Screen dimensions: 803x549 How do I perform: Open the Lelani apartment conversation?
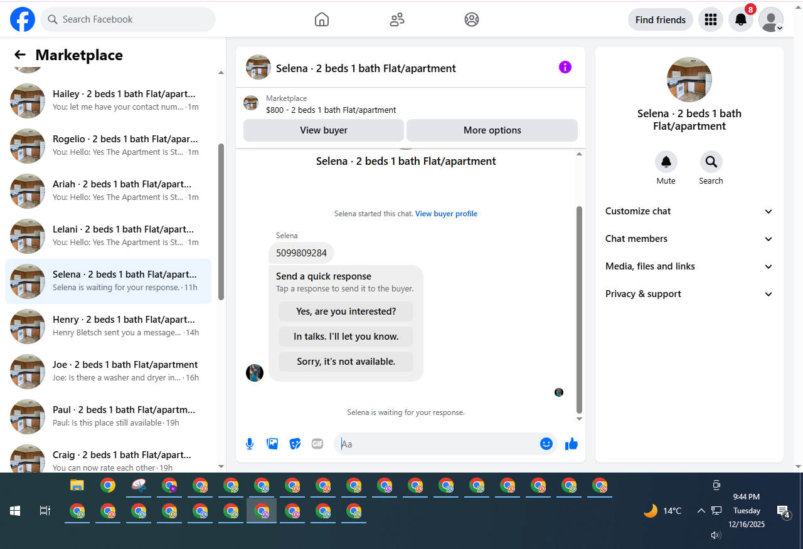click(108, 236)
